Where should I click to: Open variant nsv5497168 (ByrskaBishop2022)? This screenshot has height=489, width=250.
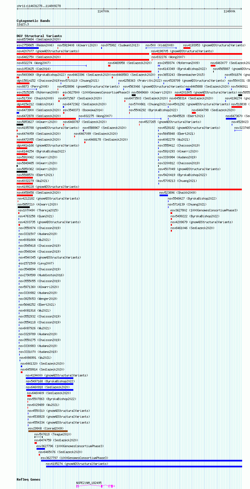coord(50,381)
